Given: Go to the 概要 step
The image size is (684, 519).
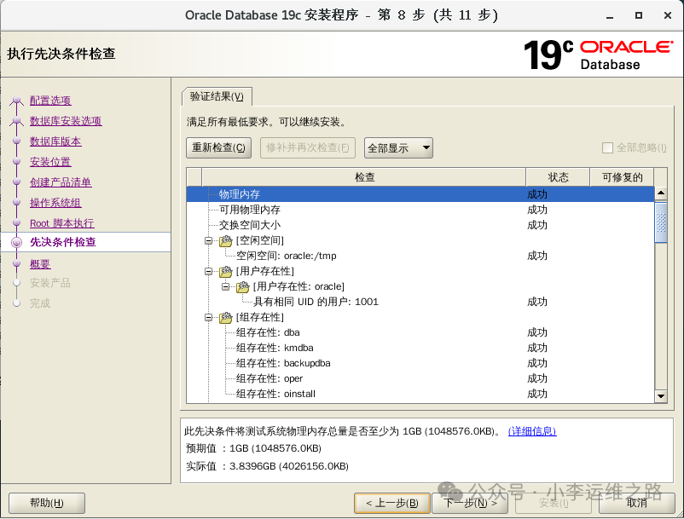Looking at the screenshot, I should tap(40, 264).
